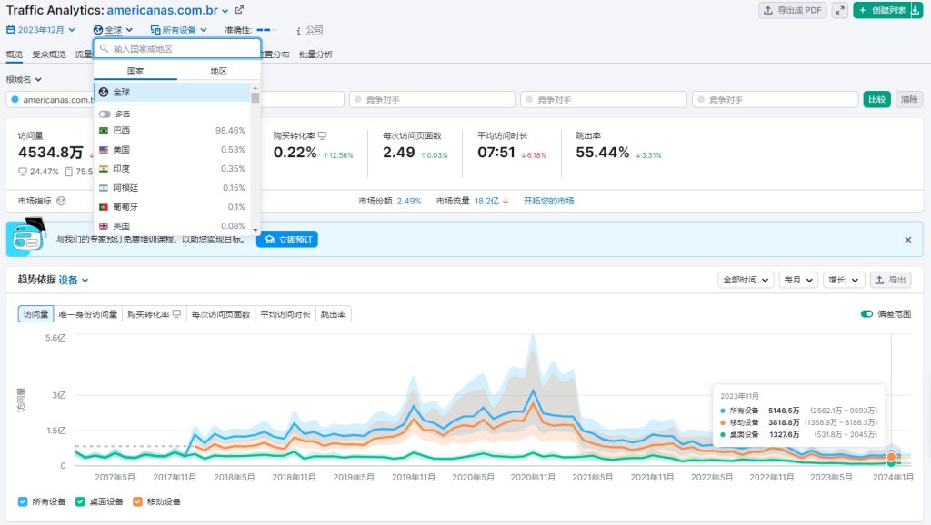Select the 平均访问时长 chart tab

tap(285, 314)
